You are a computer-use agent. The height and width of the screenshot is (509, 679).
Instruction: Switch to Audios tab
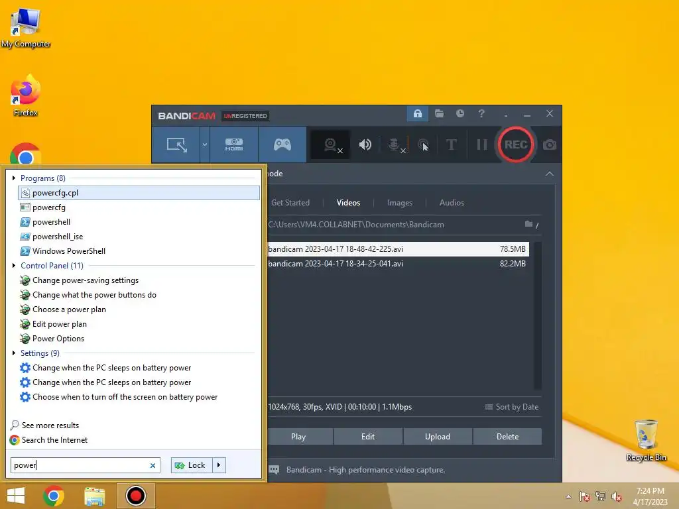click(452, 203)
